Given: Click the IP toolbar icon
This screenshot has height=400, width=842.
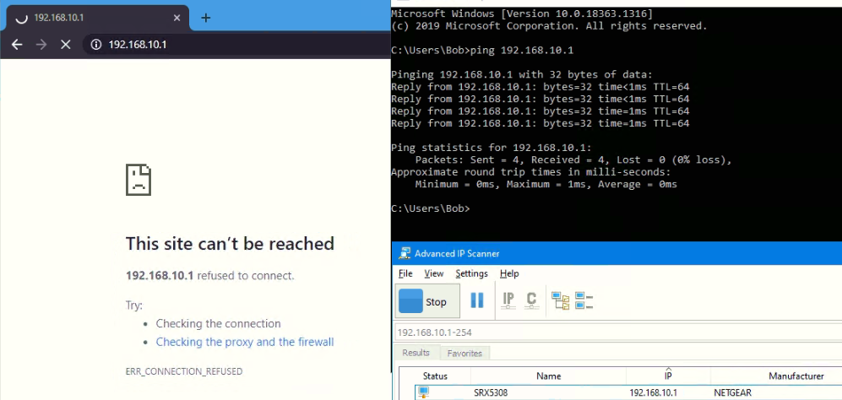Looking at the screenshot, I should (x=508, y=300).
